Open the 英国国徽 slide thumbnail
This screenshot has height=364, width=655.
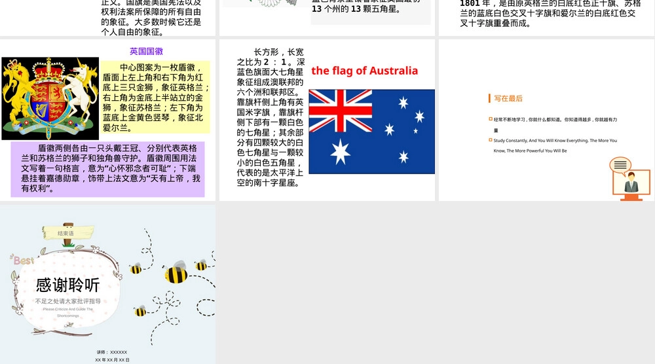pyautogui.click(x=108, y=120)
